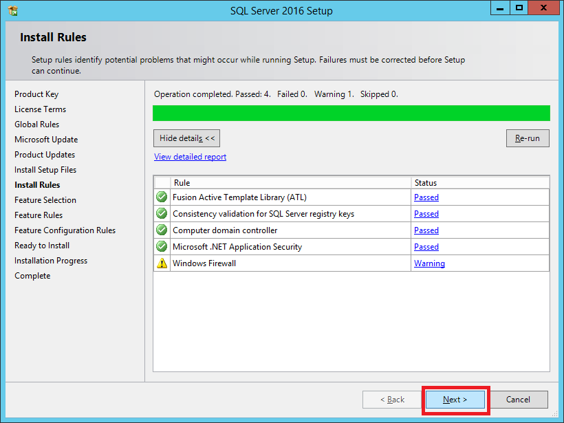Click the green completed progress bar

pos(351,113)
